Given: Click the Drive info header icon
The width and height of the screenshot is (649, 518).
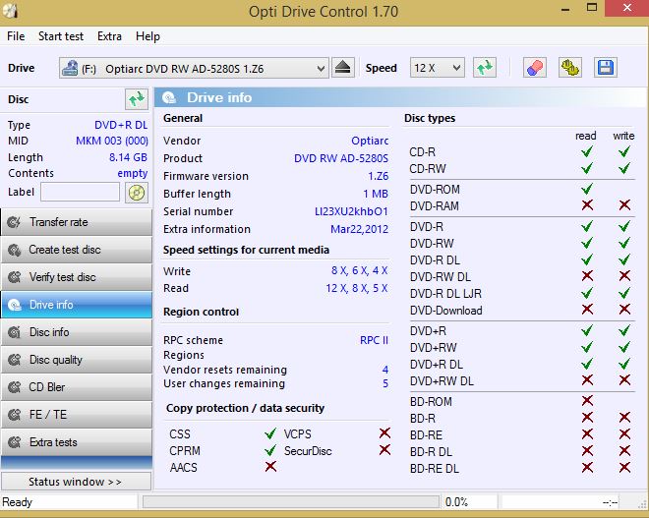Looking at the screenshot, I should coord(169,97).
